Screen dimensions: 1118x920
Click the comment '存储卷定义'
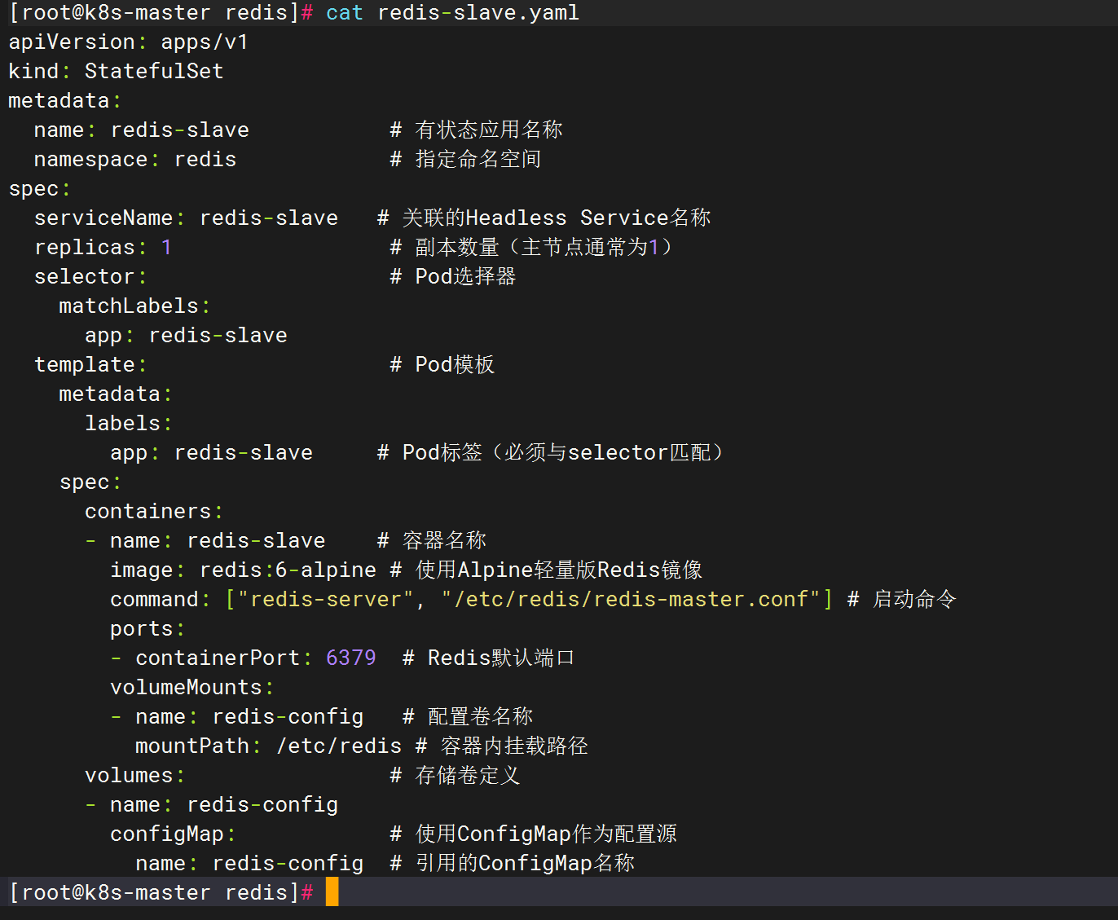468,776
